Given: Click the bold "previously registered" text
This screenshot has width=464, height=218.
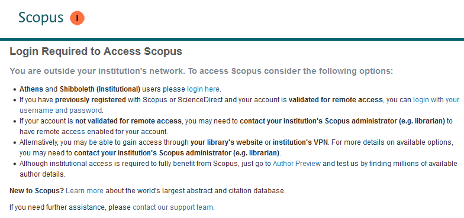Looking at the screenshot, I should (x=91, y=100).
